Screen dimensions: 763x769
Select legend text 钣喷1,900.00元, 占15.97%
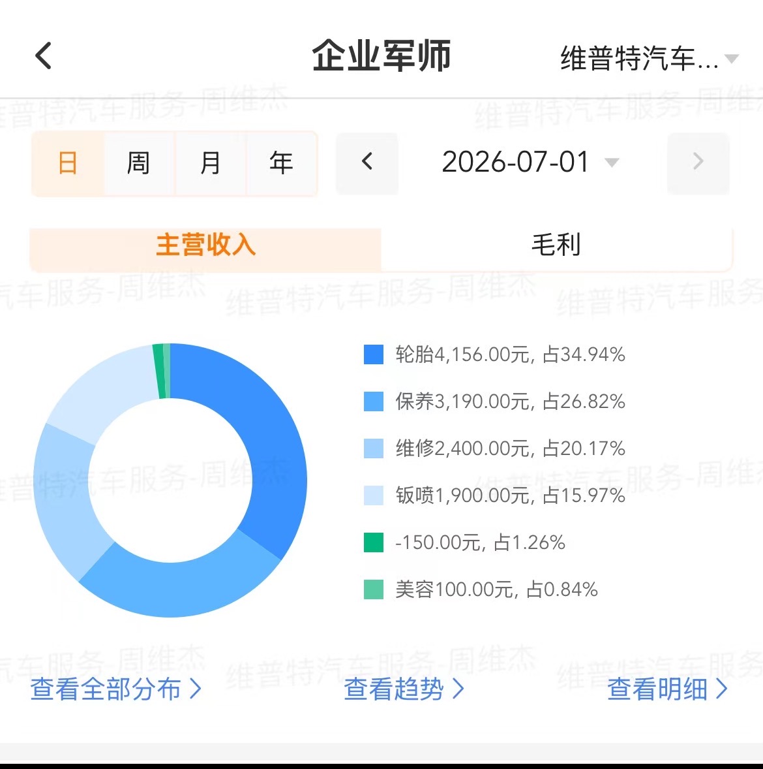[510, 495]
